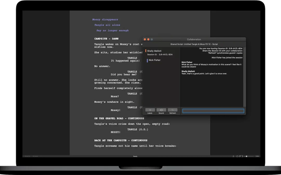Screen dimensions: 281x175
Task: Select Shelly Mellott in collaborator list
Action: (x=154, y=51)
